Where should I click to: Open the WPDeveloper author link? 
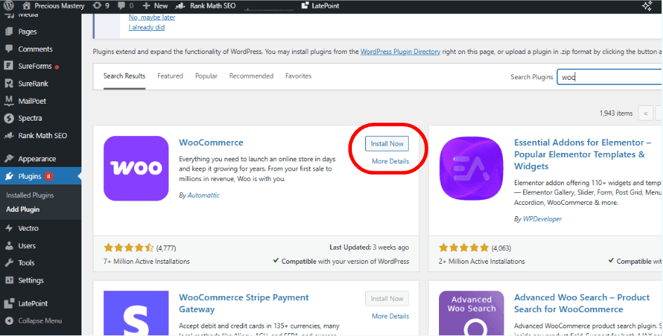point(542,219)
